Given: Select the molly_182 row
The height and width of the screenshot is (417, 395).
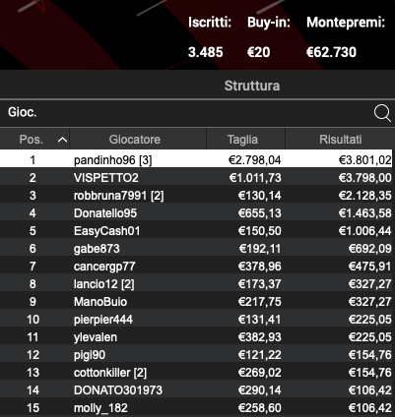Looking at the screenshot, I should (x=196, y=408).
